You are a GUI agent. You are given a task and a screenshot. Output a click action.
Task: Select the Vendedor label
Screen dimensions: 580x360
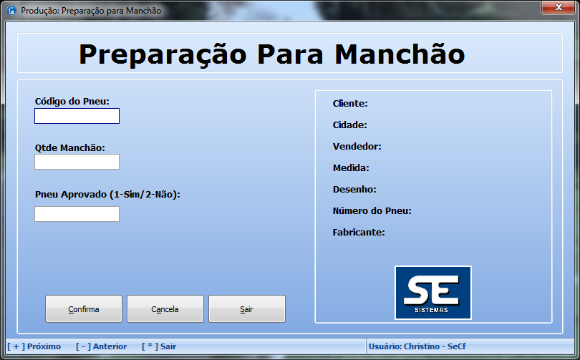tap(357, 147)
